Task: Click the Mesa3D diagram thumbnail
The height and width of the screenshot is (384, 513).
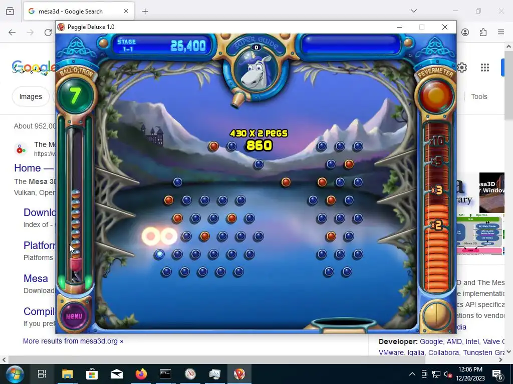Action: (x=480, y=234)
